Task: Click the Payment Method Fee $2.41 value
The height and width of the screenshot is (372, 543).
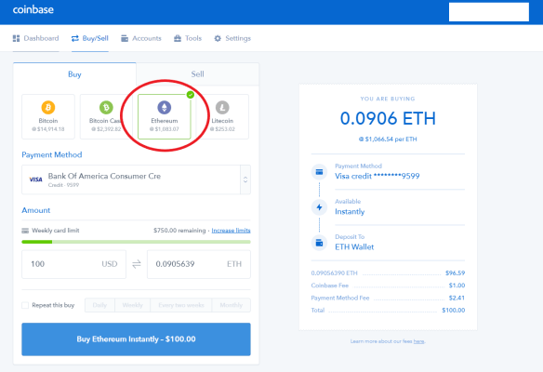Action: point(457,298)
